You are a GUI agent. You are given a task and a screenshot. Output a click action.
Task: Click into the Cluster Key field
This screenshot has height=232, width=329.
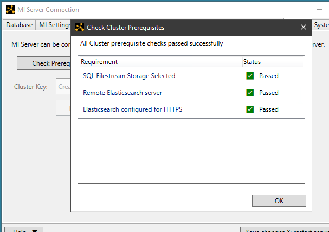point(63,87)
